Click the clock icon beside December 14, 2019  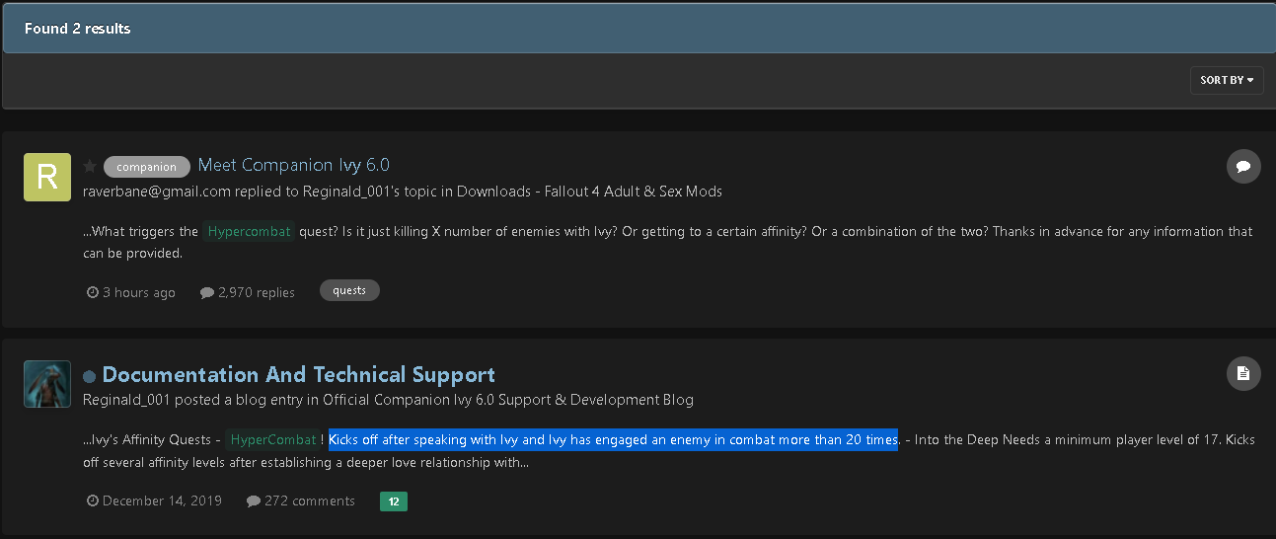pyautogui.click(x=93, y=500)
